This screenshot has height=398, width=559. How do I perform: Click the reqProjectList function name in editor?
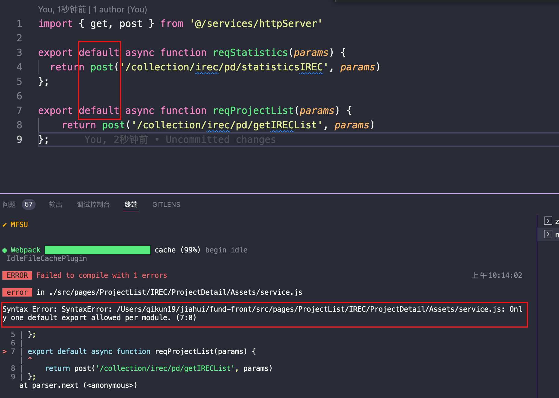tap(253, 111)
